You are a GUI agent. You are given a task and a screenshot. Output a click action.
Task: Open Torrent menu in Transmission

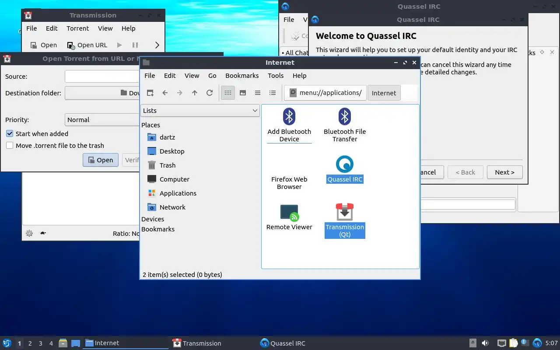pyautogui.click(x=78, y=28)
